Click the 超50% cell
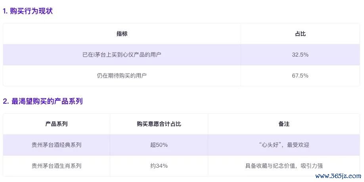The width and height of the screenshot is (364, 182). point(159,145)
